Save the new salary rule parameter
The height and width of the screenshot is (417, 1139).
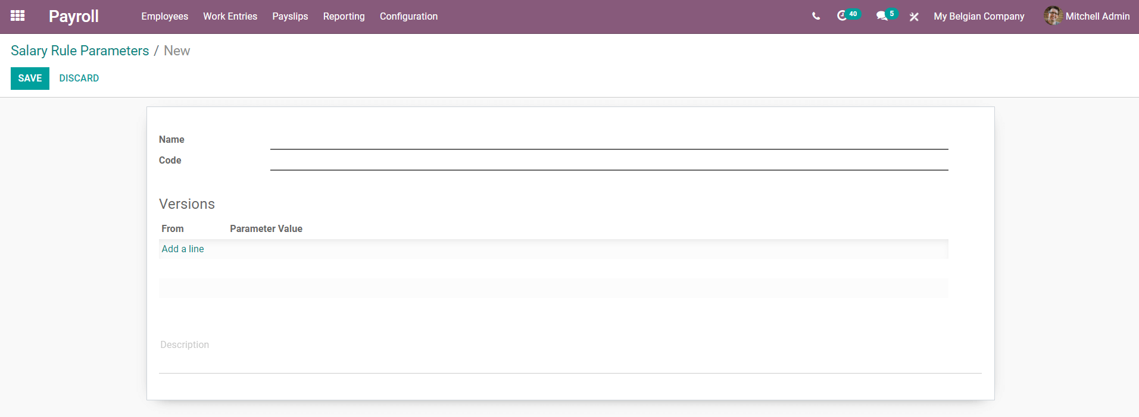click(30, 79)
